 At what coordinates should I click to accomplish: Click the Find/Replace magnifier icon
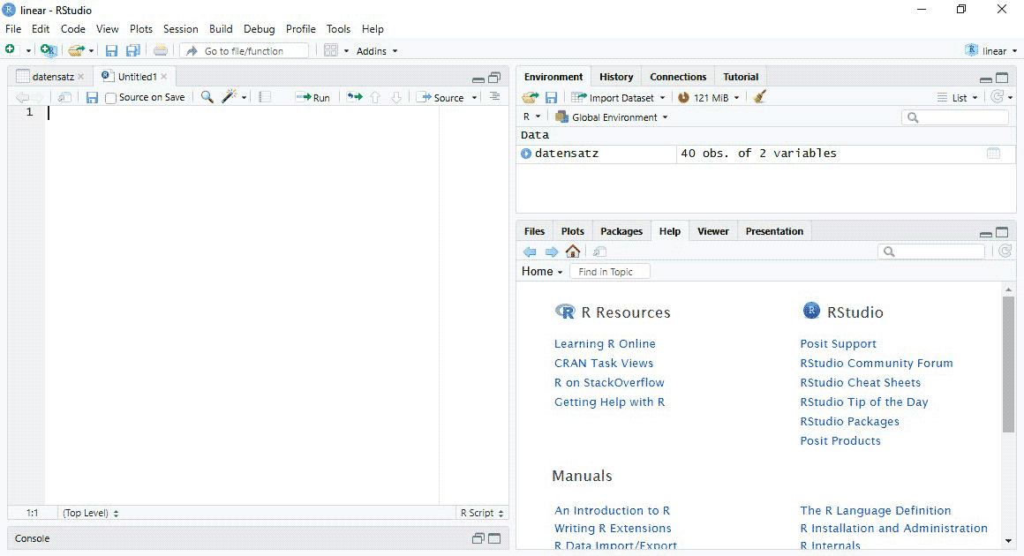click(207, 96)
